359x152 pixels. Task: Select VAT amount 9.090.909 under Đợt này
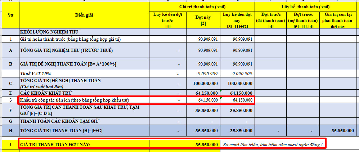(203, 74)
